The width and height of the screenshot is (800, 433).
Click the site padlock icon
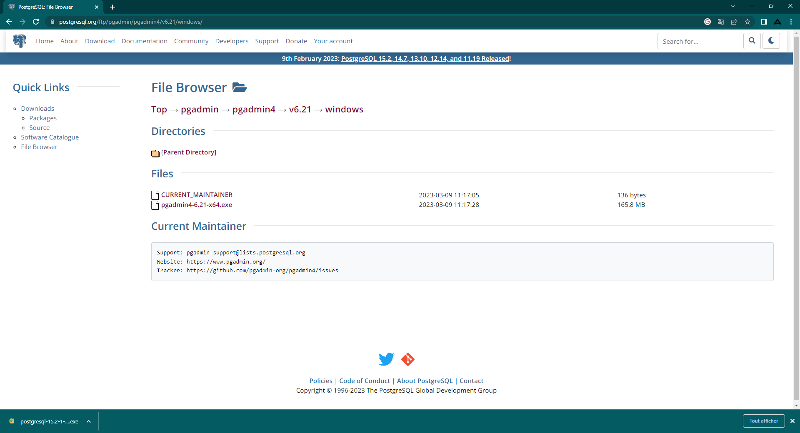[x=52, y=22]
